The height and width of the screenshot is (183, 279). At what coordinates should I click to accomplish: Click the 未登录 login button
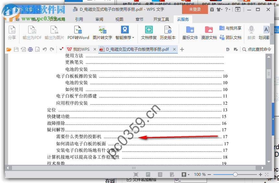pyautogui.click(x=195, y=9)
